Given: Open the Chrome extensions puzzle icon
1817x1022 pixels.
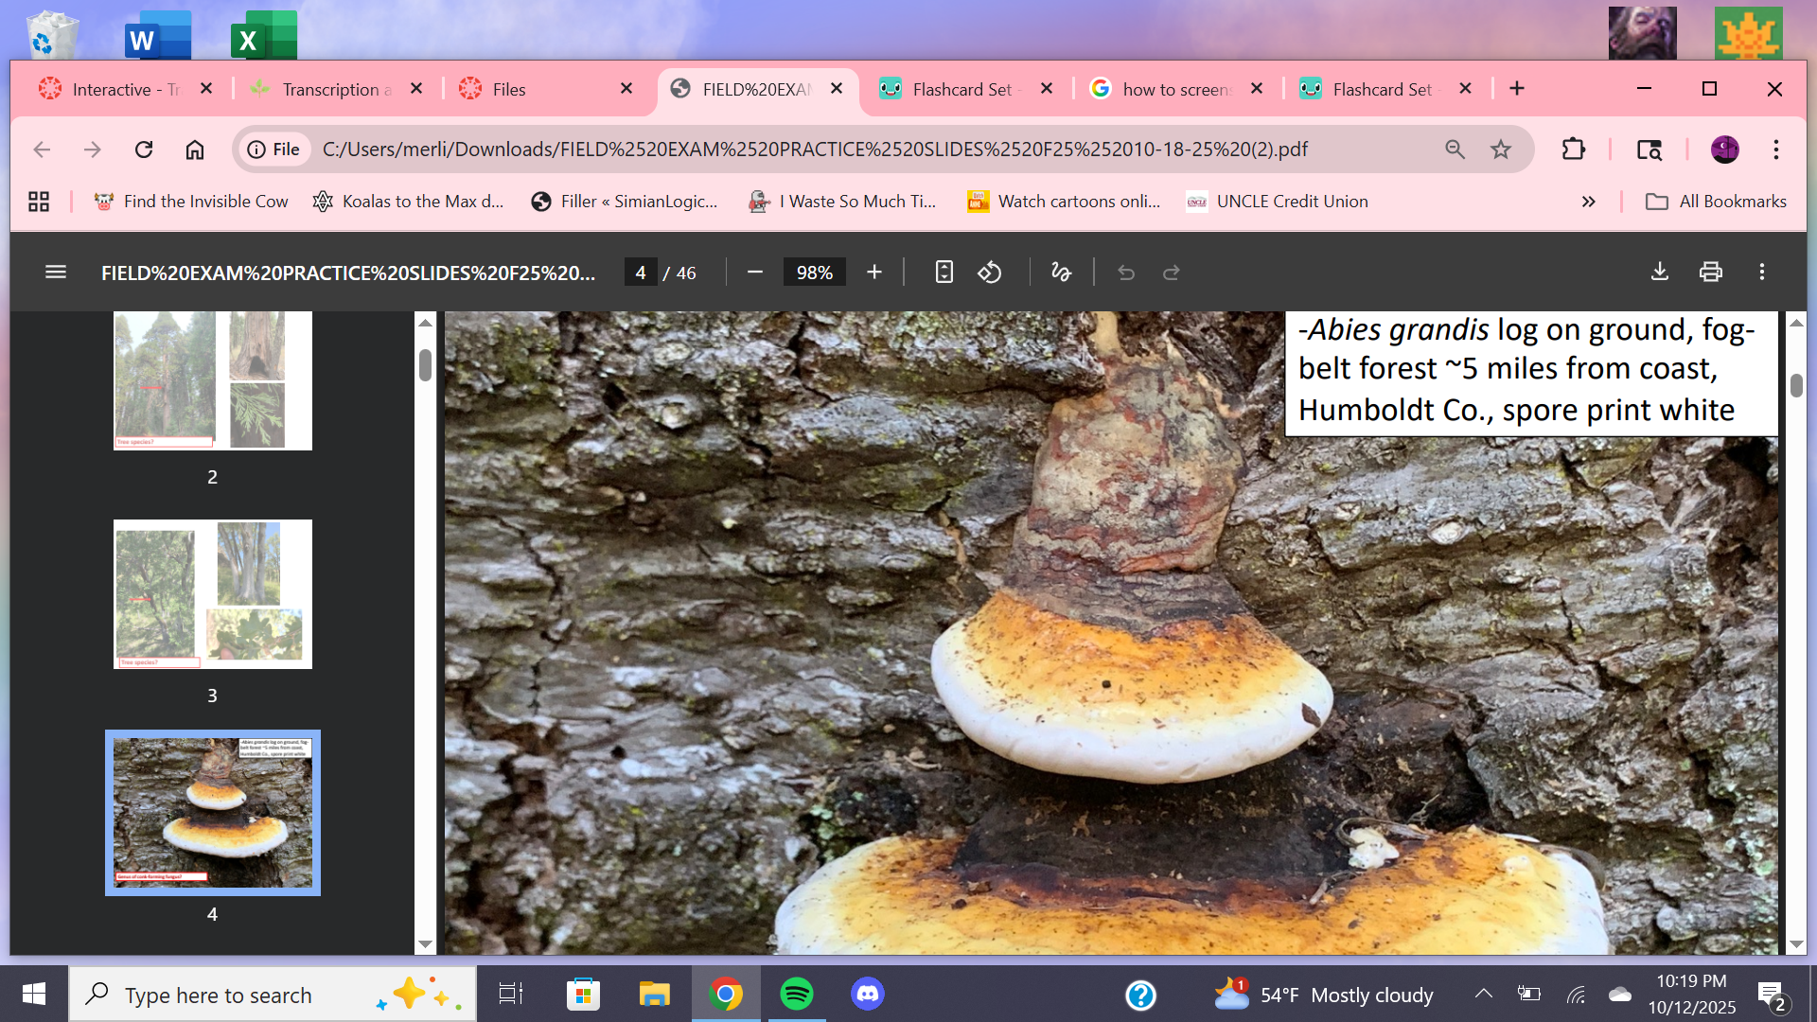Looking at the screenshot, I should (1573, 150).
